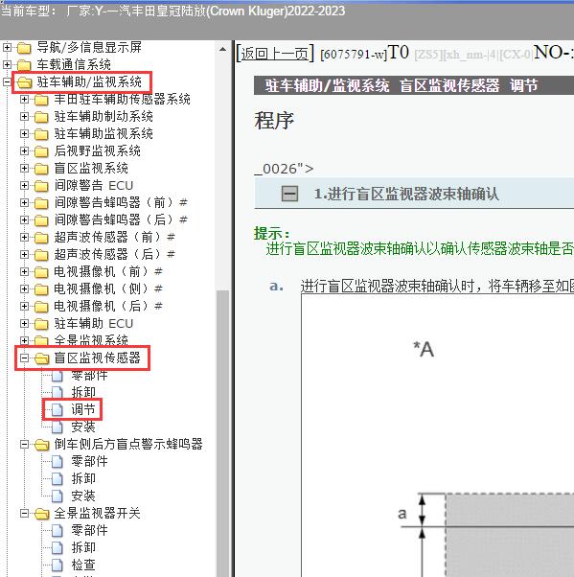Click the 电视摄像机（侧）folder icon
Viewport: 574px width, 577px height.
(x=41, y=289)
